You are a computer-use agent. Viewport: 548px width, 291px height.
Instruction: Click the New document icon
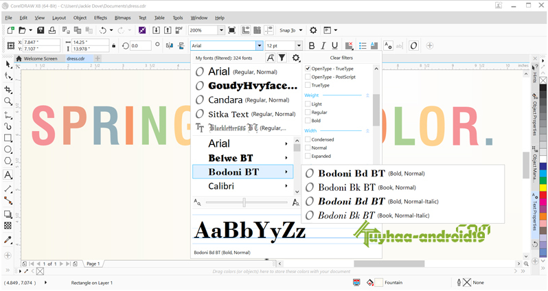click(x=10, y=30)
